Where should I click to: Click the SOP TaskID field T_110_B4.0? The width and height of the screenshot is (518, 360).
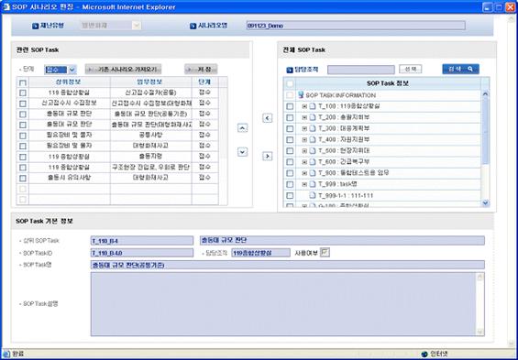click(x=142, y=253)
